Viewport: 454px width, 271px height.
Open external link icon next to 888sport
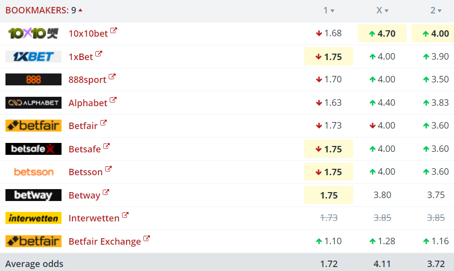point(112,77)
